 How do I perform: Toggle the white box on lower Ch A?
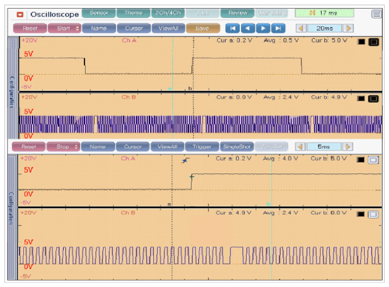(x=373, y=160)
